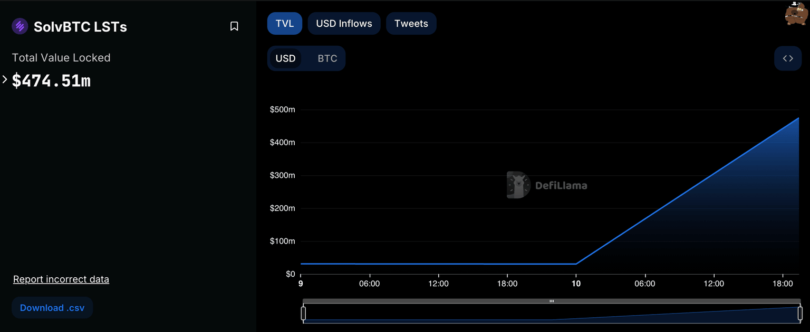810x332 pixels.
Task: Show Tweets on the chart
Action: point(411,24)
